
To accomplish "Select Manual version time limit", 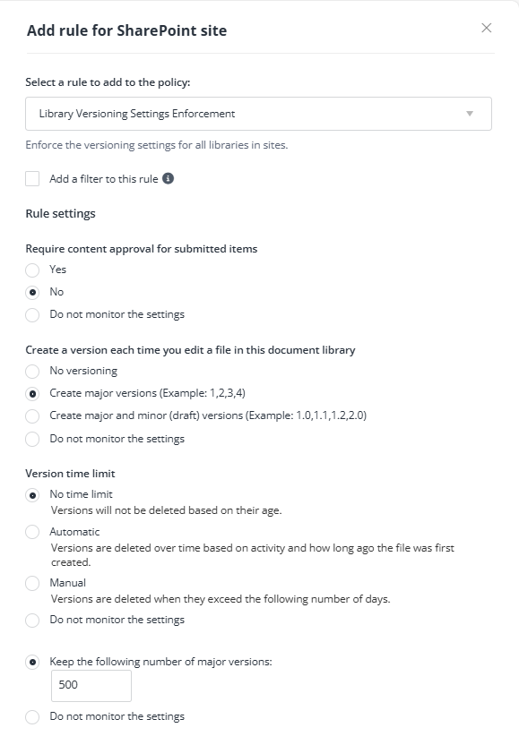I will (32, 583).
